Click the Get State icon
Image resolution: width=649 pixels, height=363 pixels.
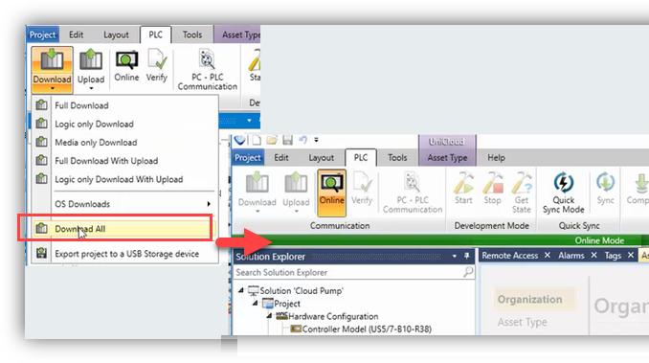[521, 193]
